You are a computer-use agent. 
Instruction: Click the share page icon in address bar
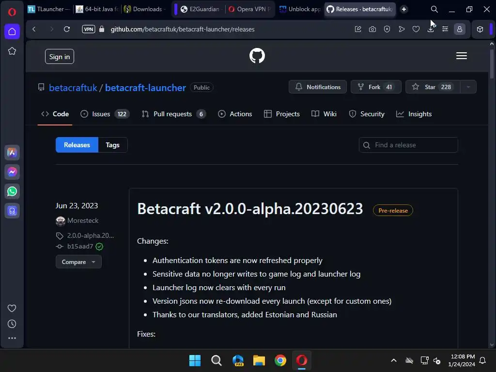click(358, 29)
